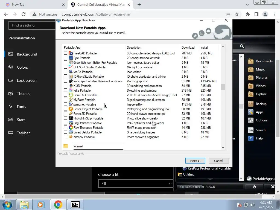Screen dimensions: 280x210
Task: Click the paint.net Portable app icon
Action: coord(71,104)
